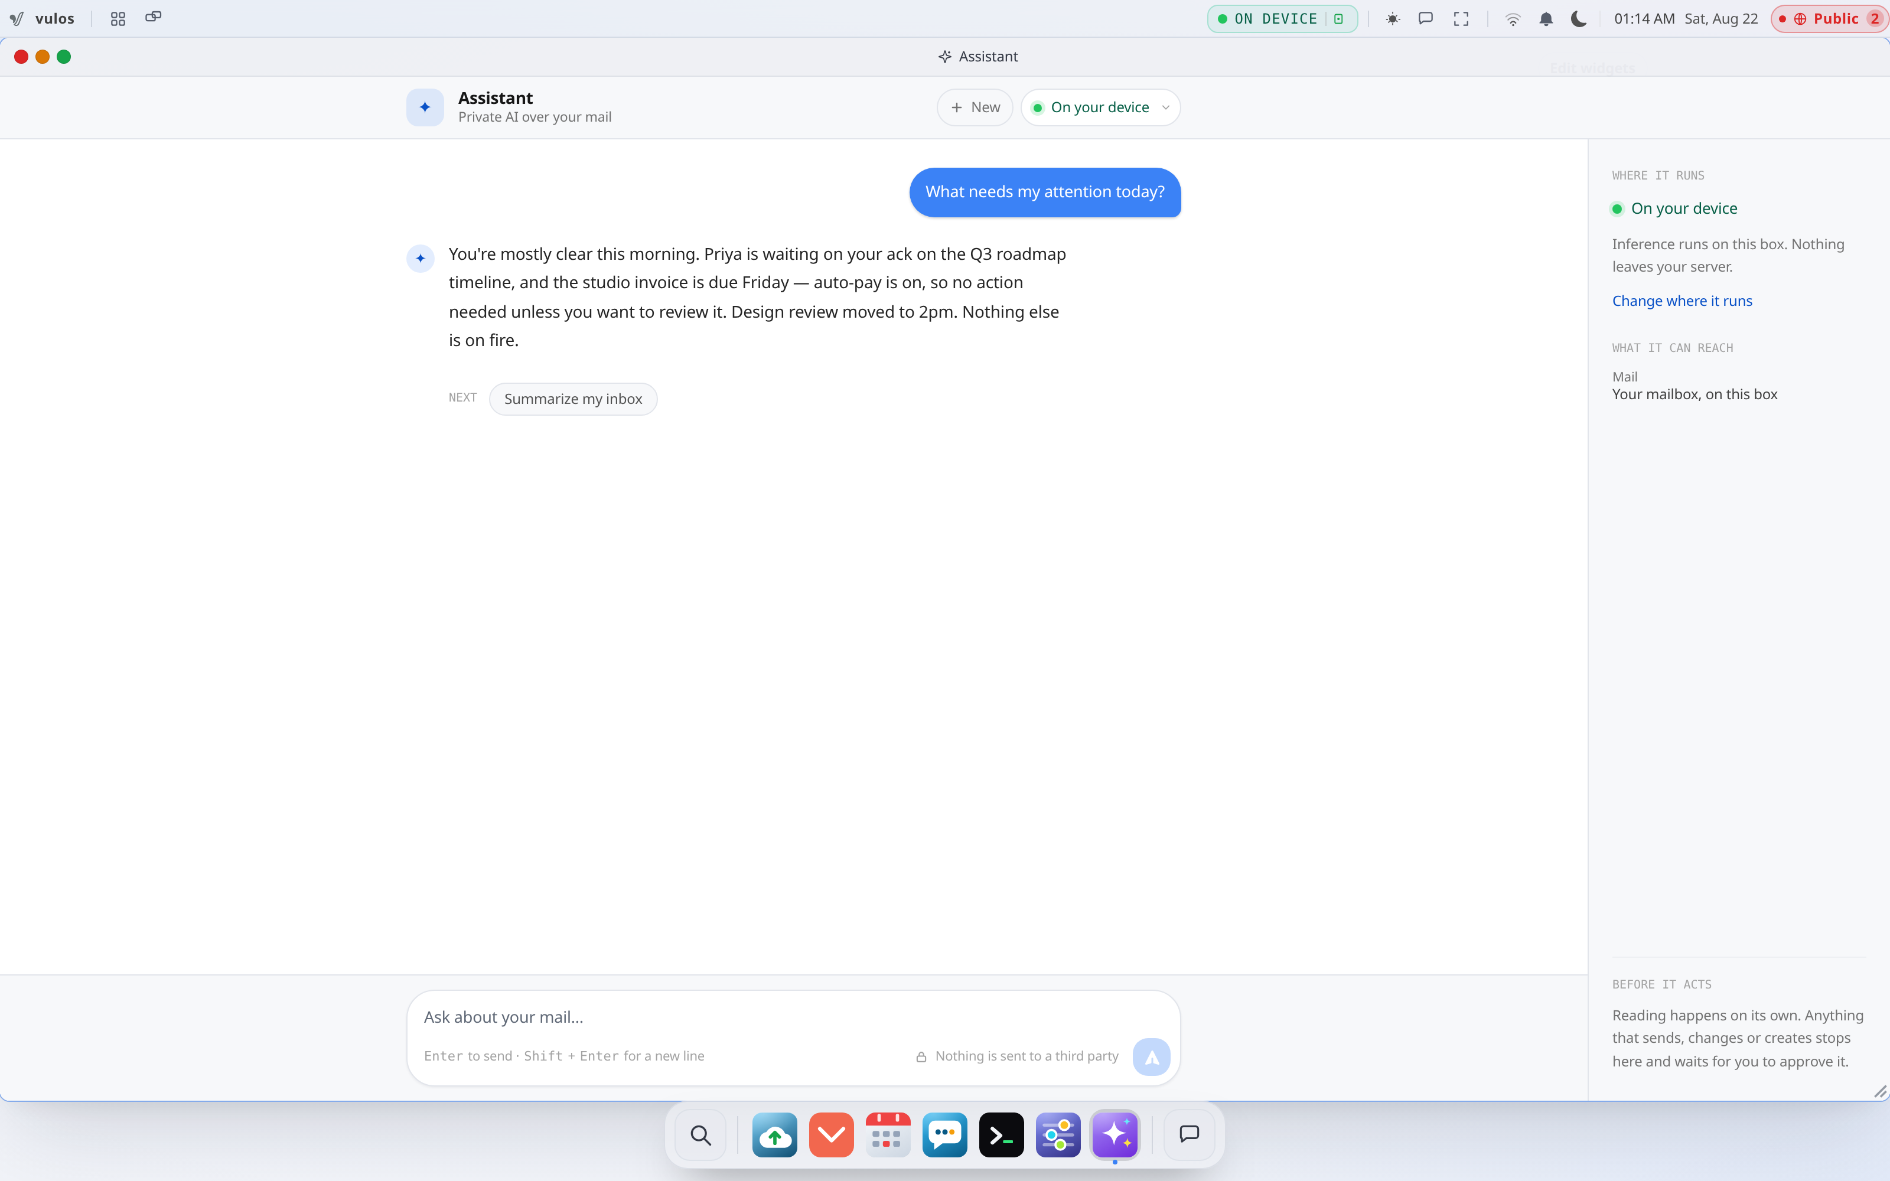Image resolution: width=1890 pixels, height=1181 pixels.
Task: Click the send message arrow button
Action: point(1151,1057)
